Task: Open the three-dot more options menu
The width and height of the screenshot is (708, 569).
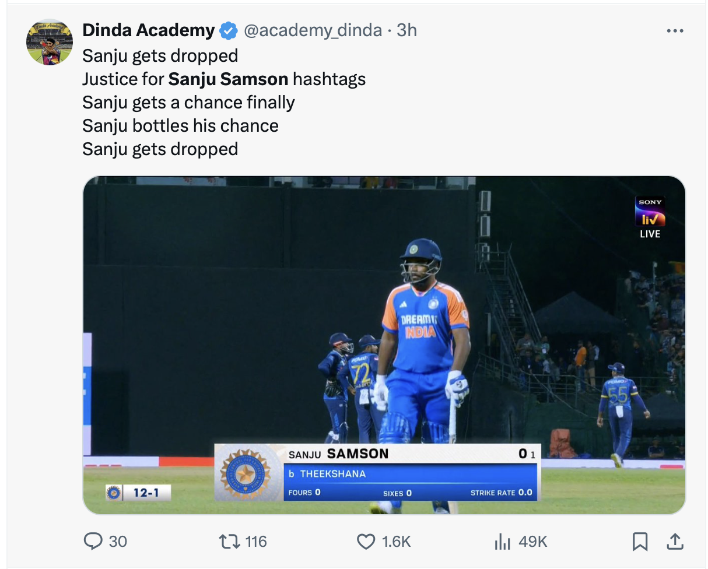Action: (x=675, y=31)
